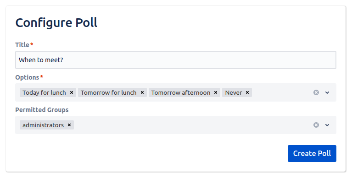
Task: Clear all permitted groups
Action: click(x=316, y=125)
